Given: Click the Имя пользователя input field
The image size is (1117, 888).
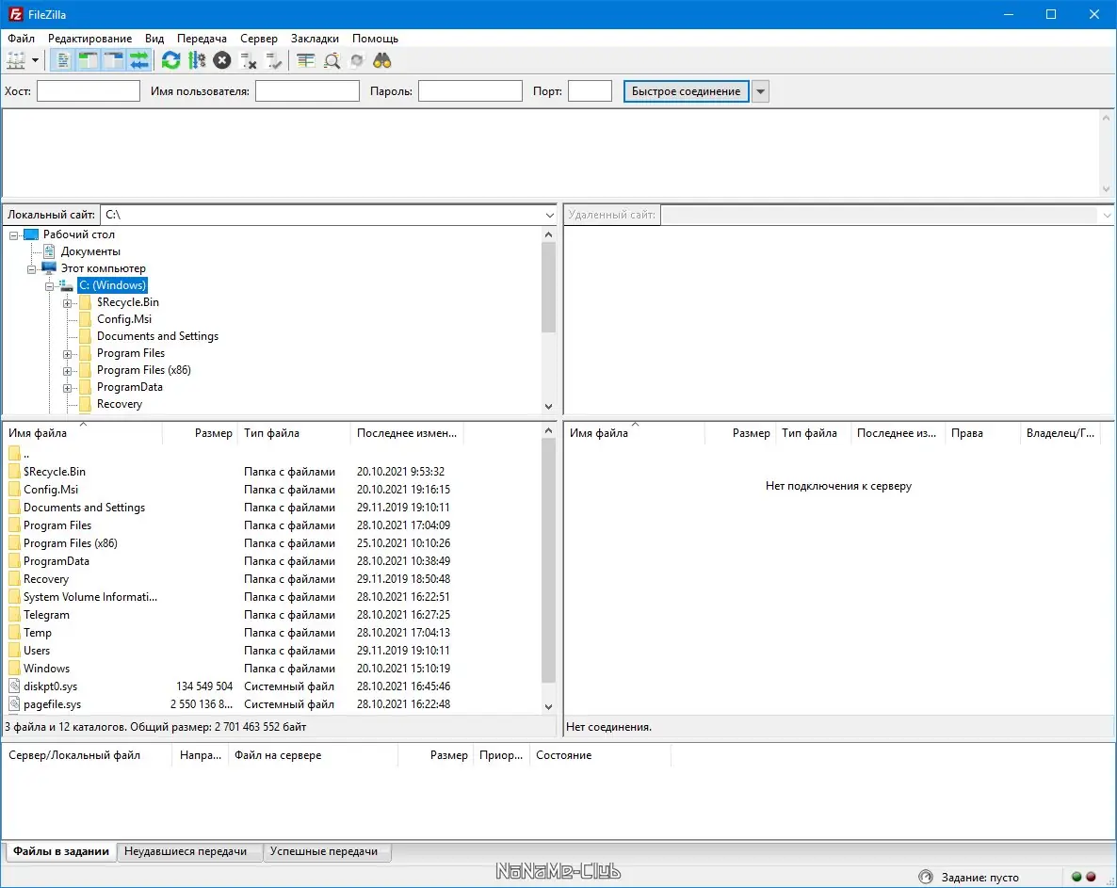Looking at the screenshot, I should coord(307,91).
